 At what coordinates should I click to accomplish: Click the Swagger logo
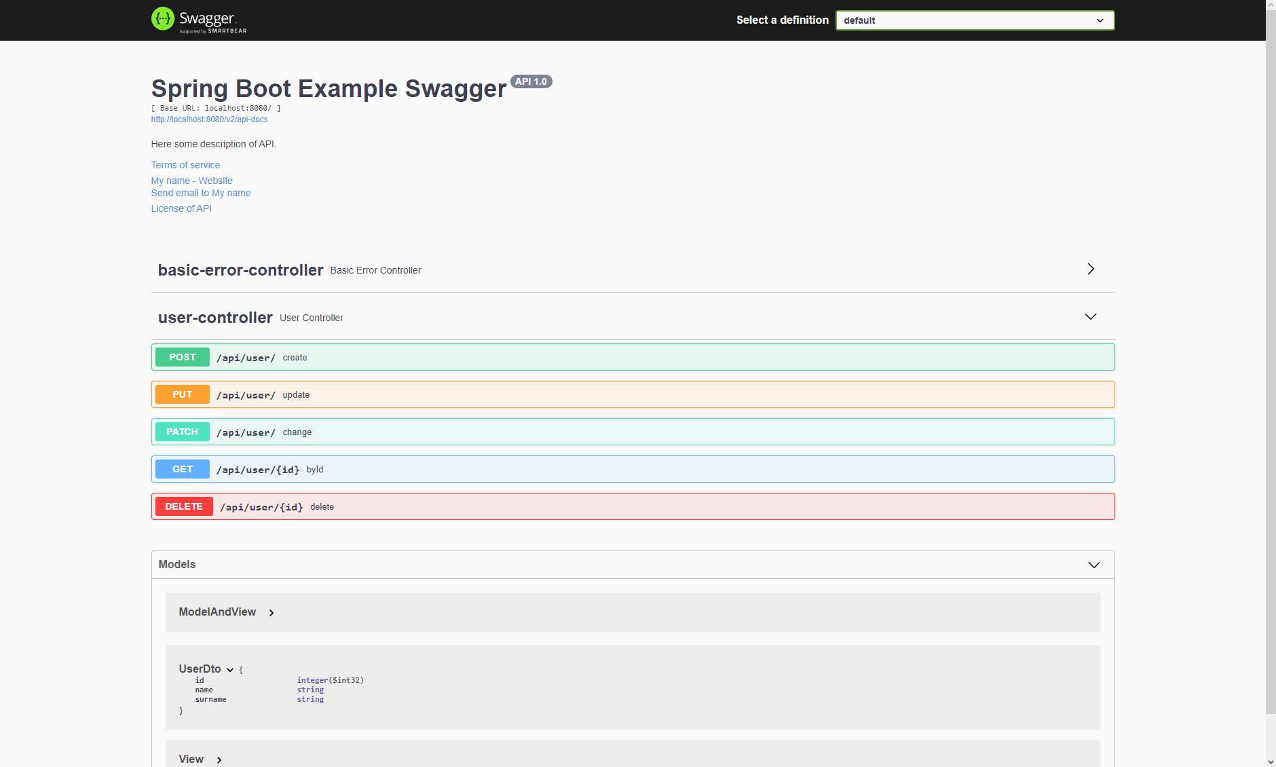pyautogui.click(x=198, y=20)
